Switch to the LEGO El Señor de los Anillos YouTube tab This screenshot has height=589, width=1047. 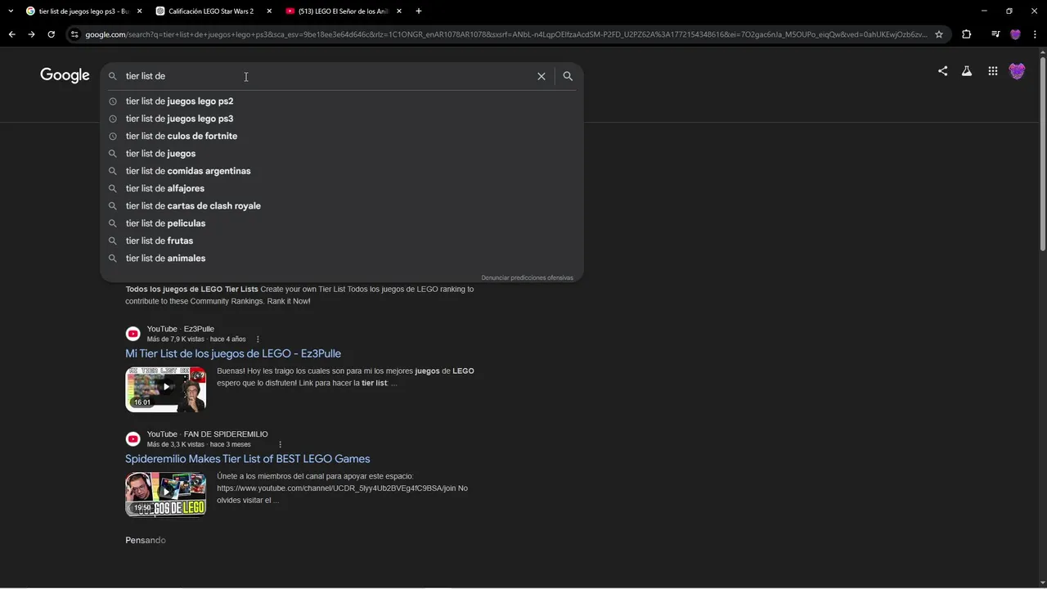pyautogui.click(x=344, y=11)
